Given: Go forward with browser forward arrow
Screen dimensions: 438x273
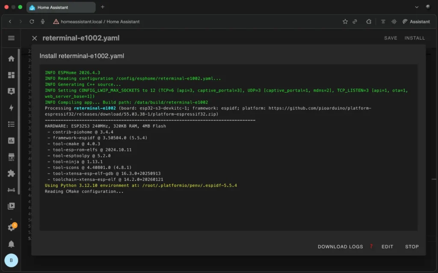Looking at the screenshot, I should coord(21,21).
